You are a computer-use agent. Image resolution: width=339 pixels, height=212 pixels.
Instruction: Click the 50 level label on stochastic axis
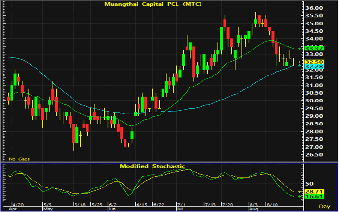pyautogui.click(x=309, y=184)
